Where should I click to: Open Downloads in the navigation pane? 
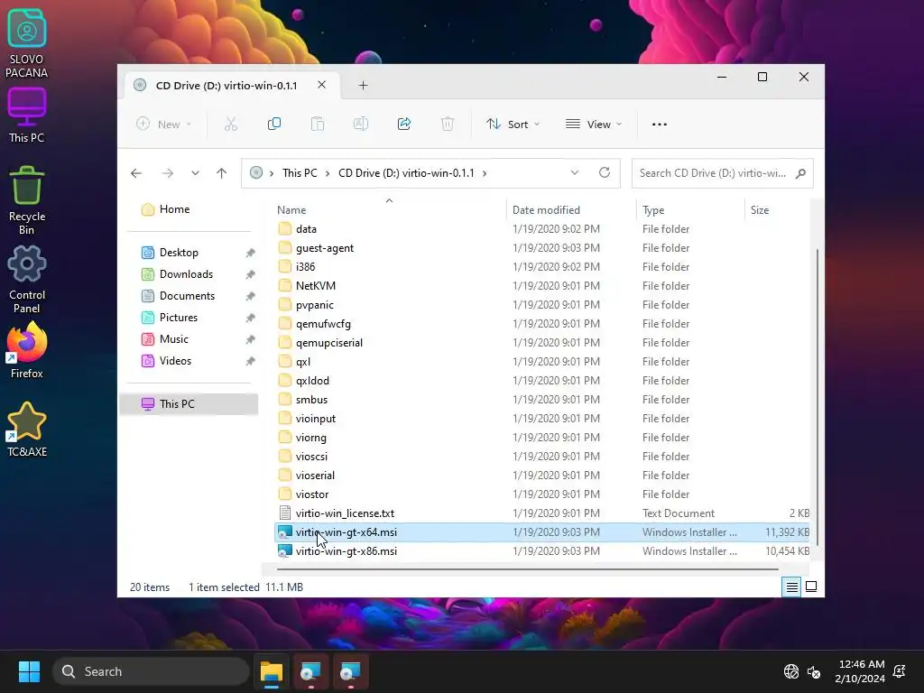(189, 274)
